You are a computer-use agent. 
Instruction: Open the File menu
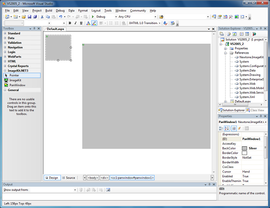[7, 11]
